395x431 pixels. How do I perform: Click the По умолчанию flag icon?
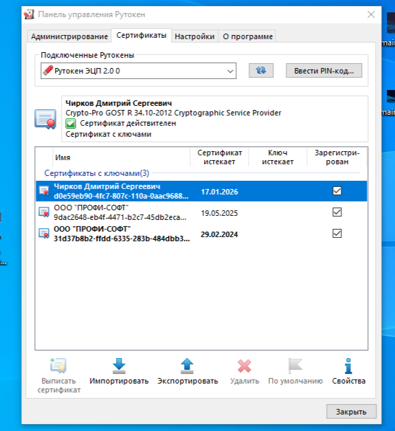pos(295,366)
